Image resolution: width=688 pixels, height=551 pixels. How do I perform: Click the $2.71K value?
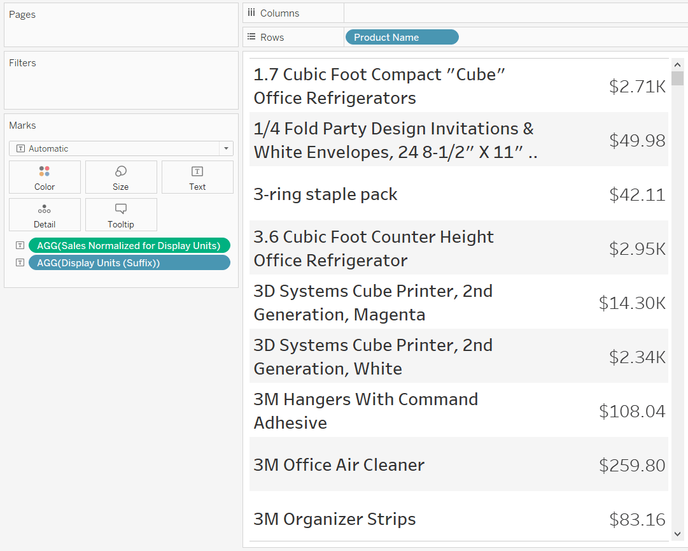click(637, 87)
